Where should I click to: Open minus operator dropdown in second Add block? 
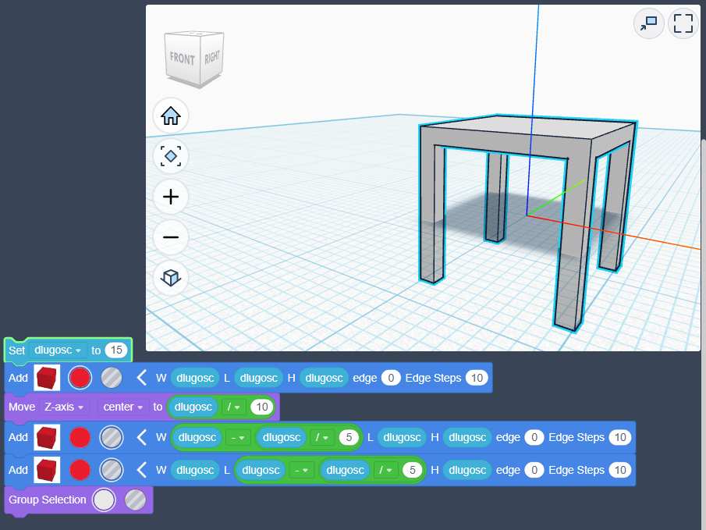[238, 438]
